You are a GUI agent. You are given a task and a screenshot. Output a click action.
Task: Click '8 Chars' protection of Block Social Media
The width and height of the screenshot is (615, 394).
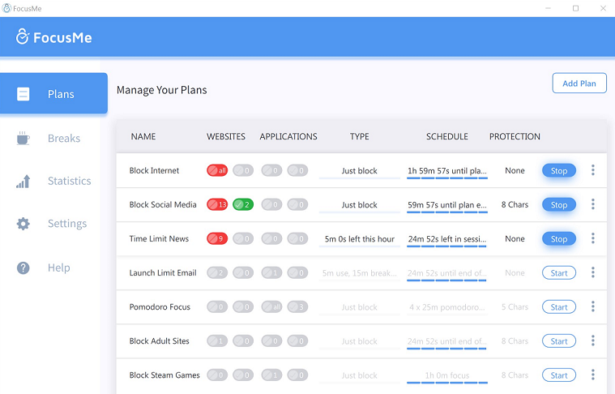coord(515,204)
